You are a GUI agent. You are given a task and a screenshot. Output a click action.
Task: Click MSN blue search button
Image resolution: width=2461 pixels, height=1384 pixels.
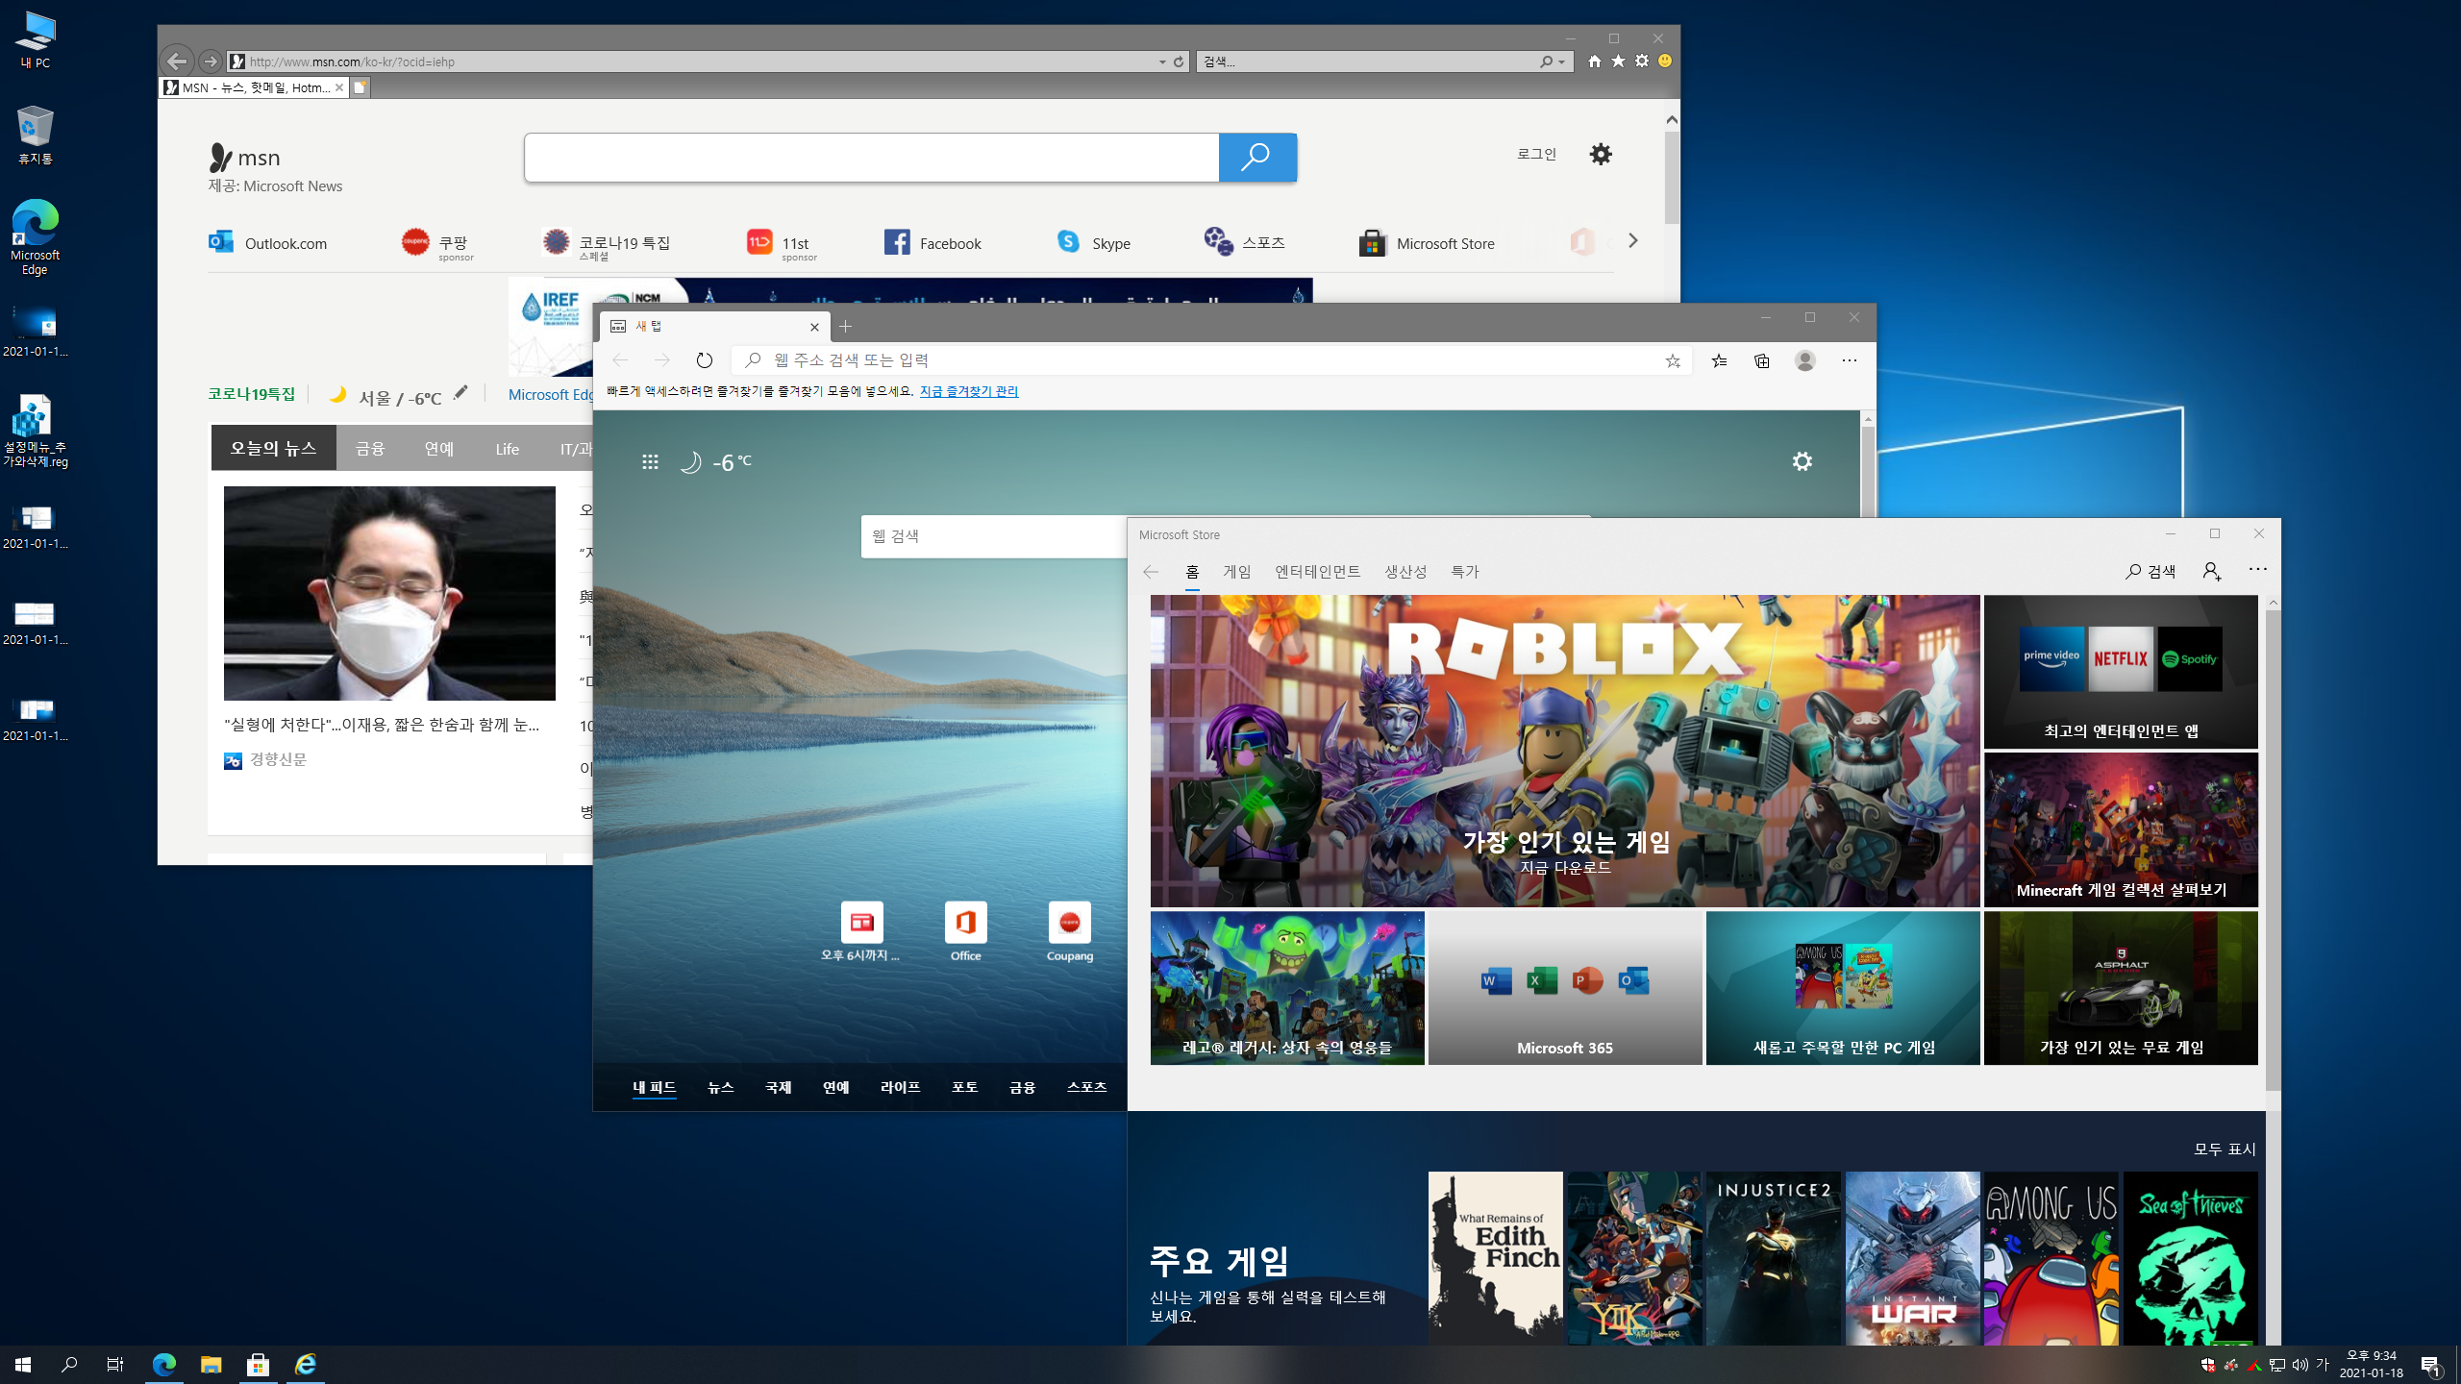pyautogui.click(x=1256, y=158)
